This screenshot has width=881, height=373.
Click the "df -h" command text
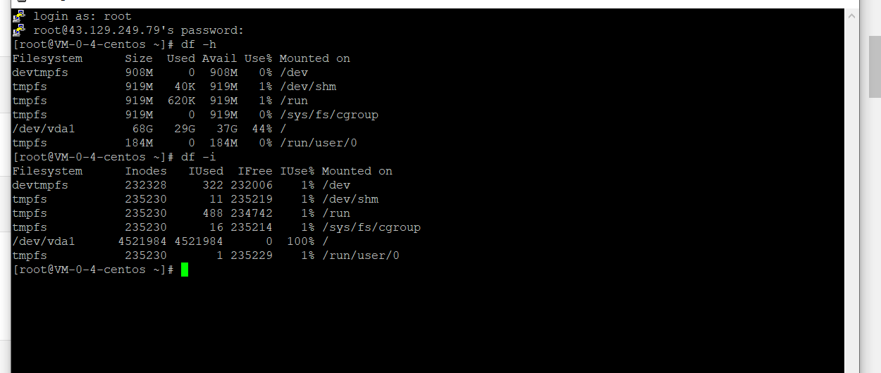click(199, 44)
